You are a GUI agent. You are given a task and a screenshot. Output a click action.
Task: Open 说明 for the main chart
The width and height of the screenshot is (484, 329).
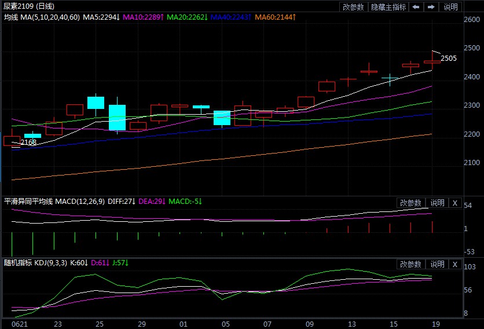pos(450,7)
